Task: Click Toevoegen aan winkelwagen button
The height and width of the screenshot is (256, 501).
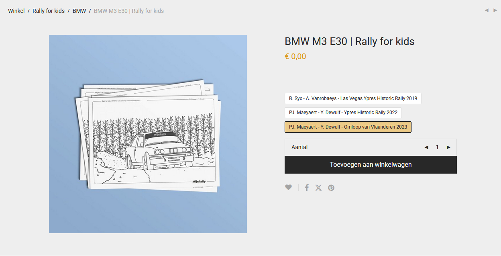Action: pos(371,165)
